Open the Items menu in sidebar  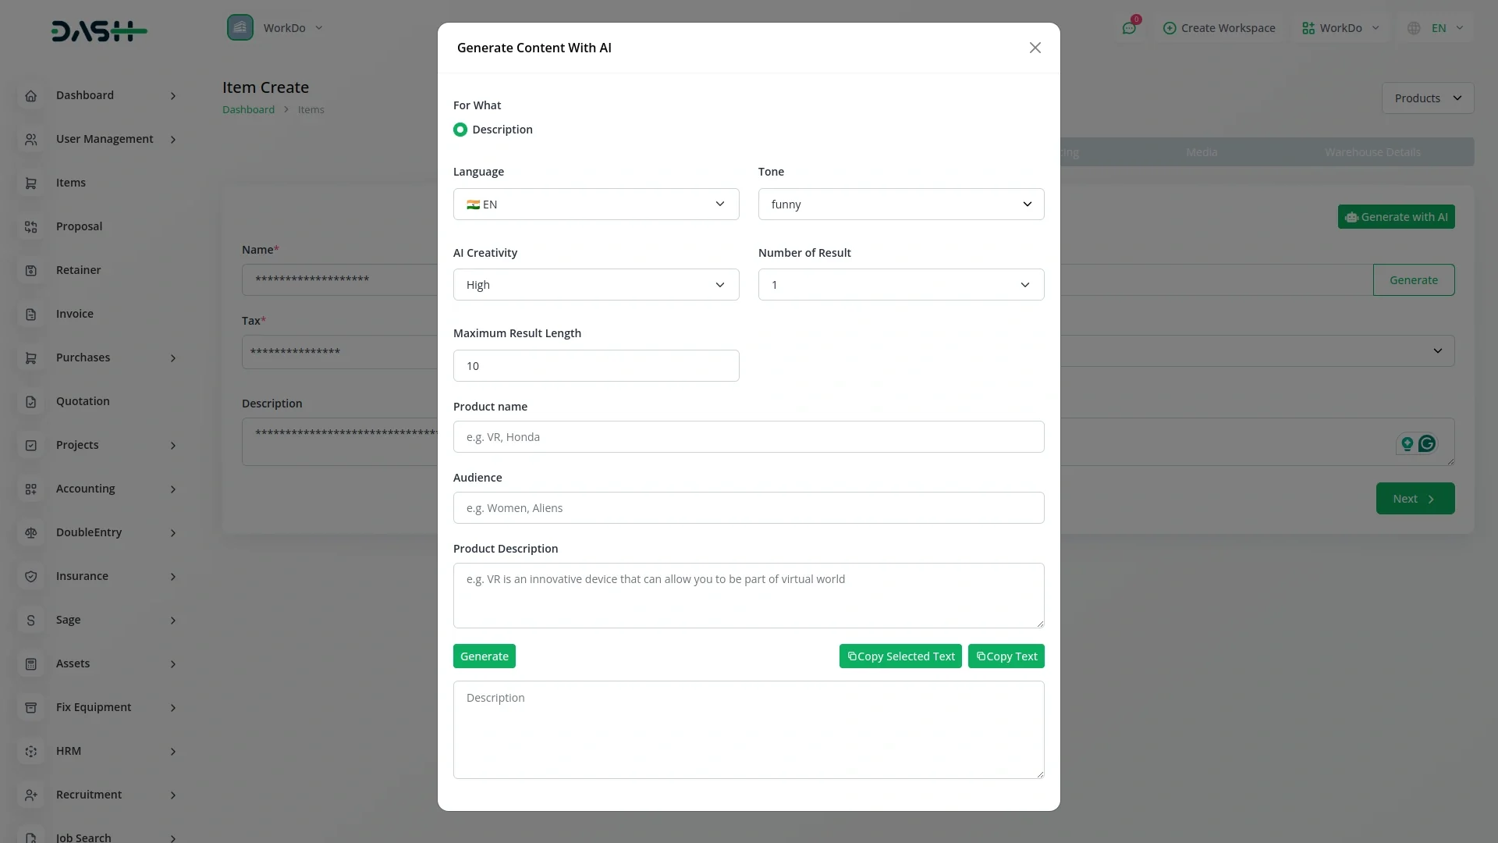71,183
